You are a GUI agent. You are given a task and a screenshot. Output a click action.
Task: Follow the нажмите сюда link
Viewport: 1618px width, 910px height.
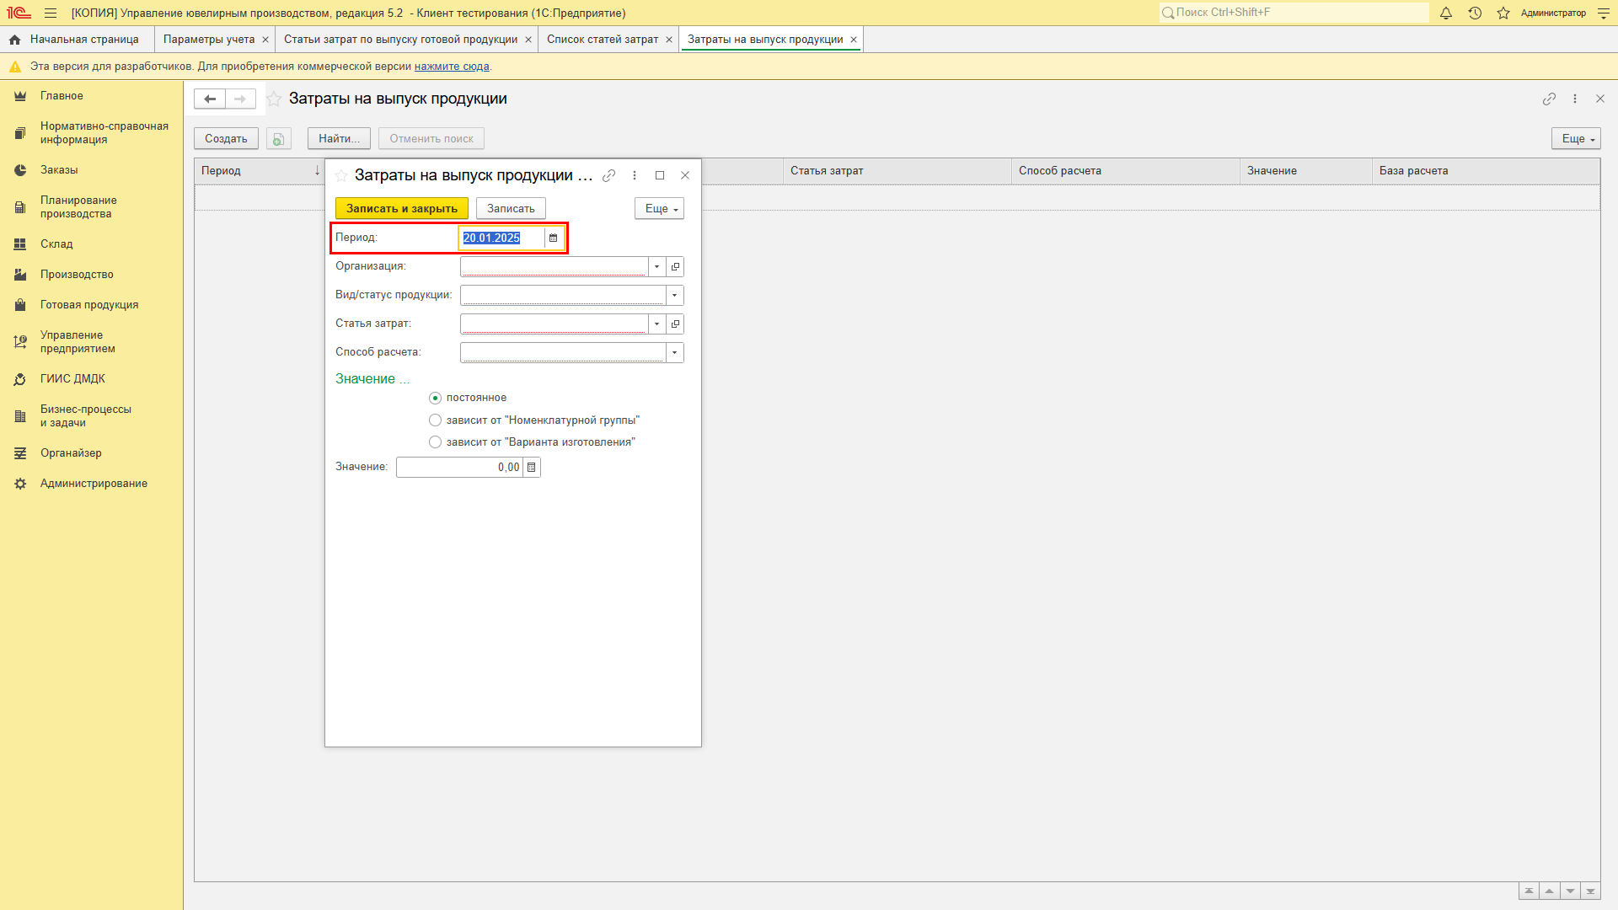tap(452, 67)
